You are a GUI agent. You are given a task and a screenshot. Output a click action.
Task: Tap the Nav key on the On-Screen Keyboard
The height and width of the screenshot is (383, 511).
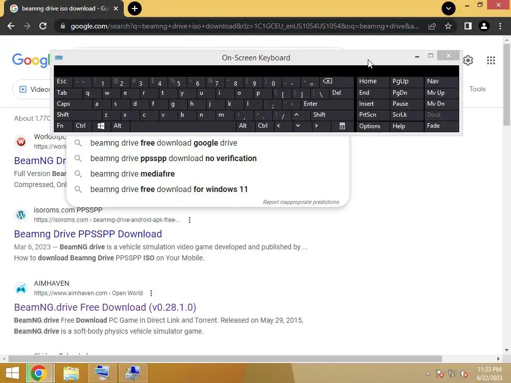pos(441,82)
